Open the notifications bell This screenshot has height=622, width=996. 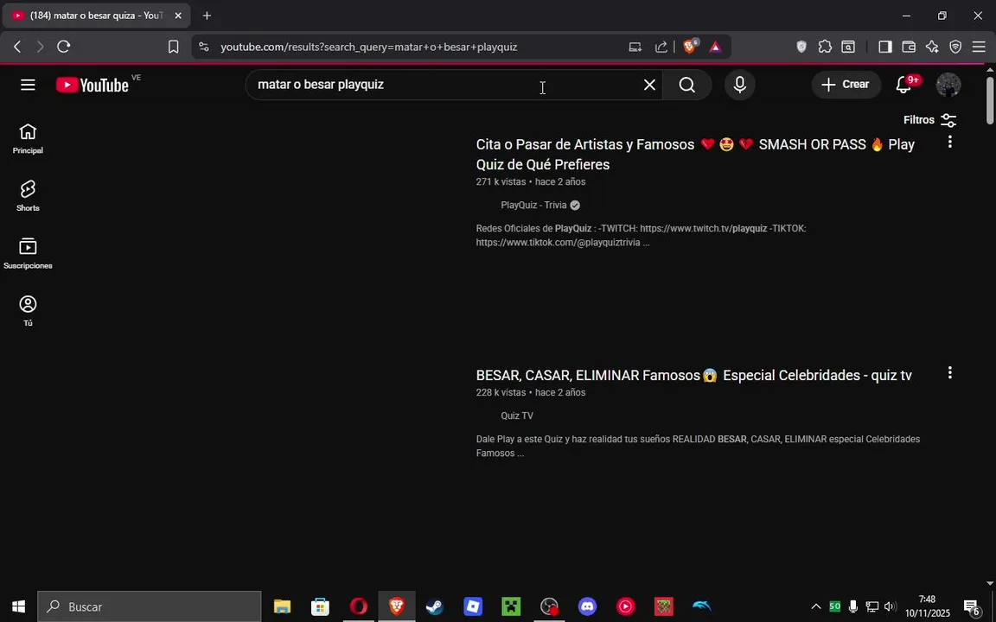(x=903, y=85)
